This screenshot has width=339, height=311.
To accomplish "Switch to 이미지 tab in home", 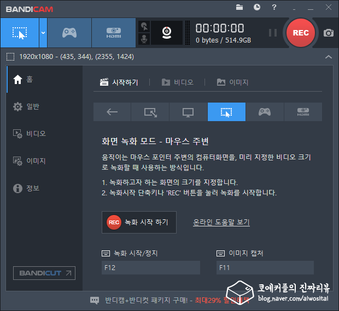I will click(232, 82).
